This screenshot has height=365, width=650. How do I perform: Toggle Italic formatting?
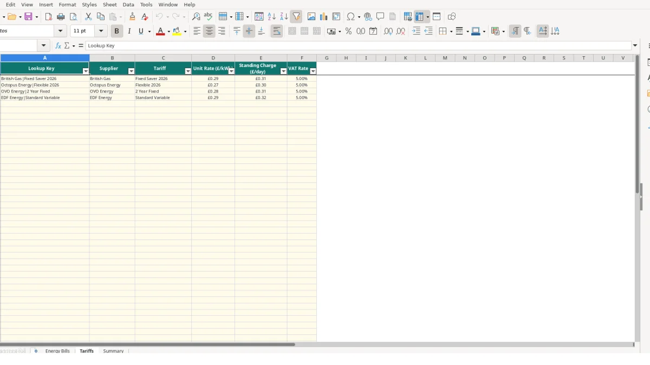pyautogui.click(x=129, y=31)
